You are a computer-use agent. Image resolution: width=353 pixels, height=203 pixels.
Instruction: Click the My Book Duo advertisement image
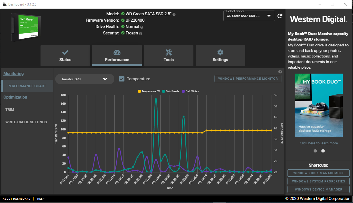[319, 105]
